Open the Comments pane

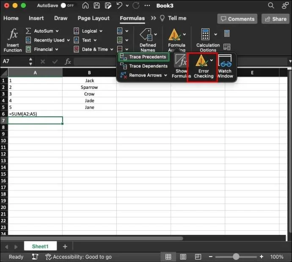click(x=237, y=19)
